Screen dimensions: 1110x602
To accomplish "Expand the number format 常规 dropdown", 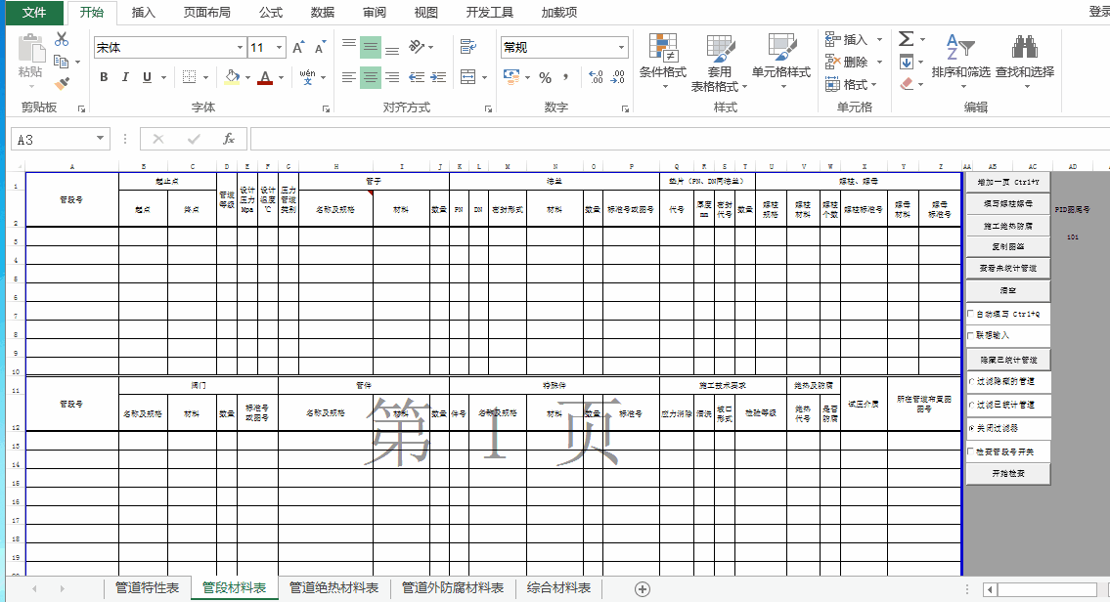I will click(621, 48).
